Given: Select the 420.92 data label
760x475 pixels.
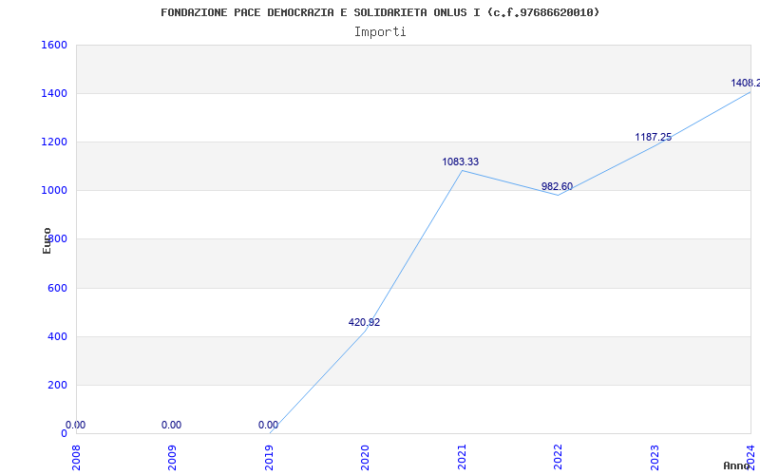Looking at the screenshot, I should pyautogui.click(x=364, y=322).
